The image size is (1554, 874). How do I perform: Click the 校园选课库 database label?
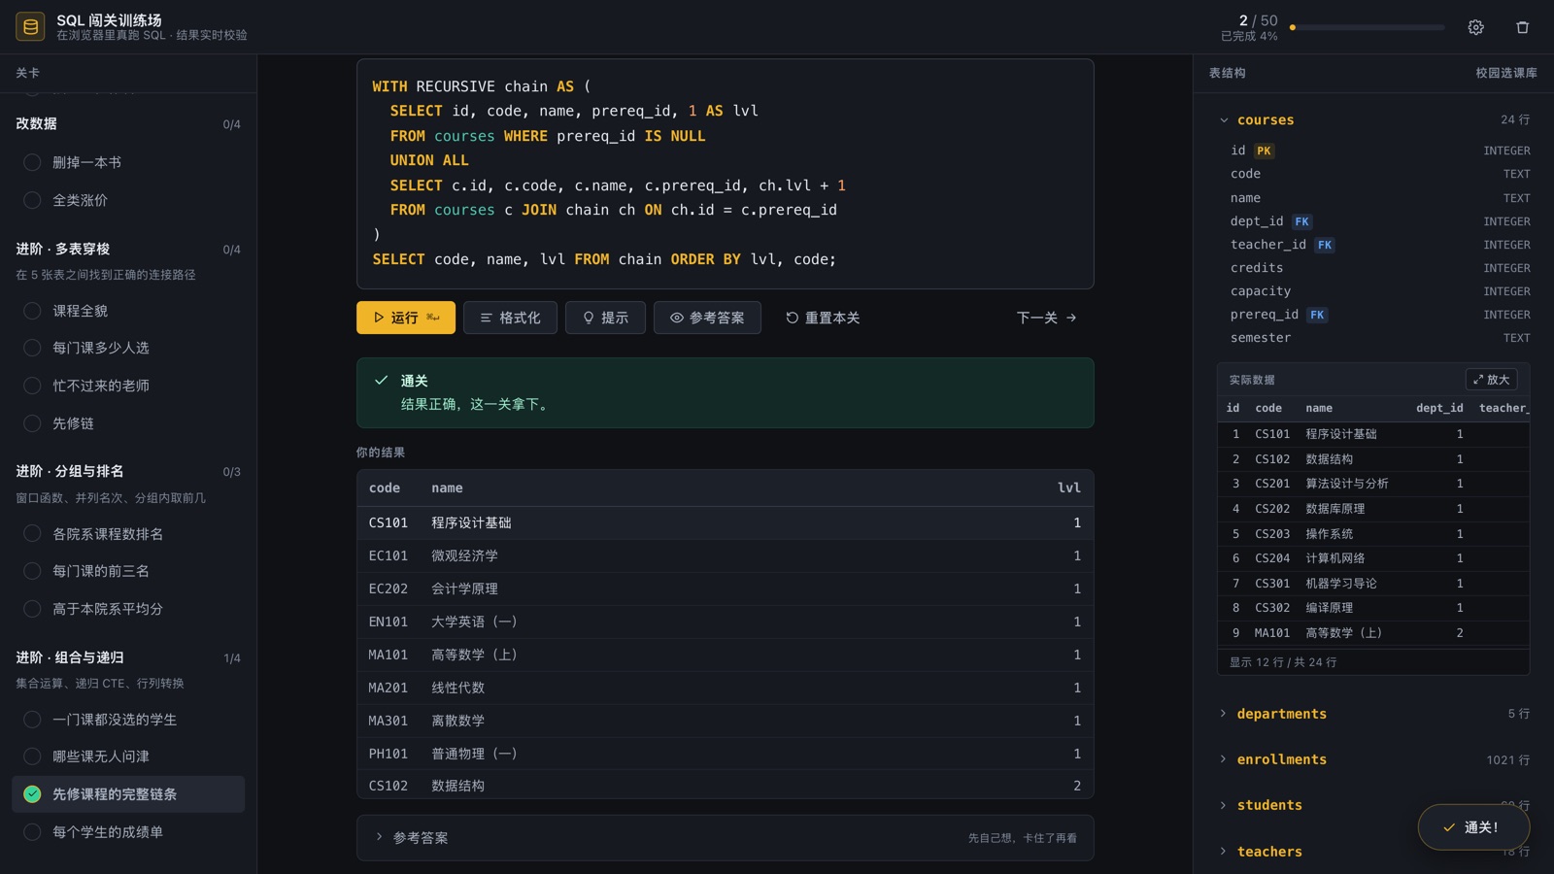point(1505,73)
